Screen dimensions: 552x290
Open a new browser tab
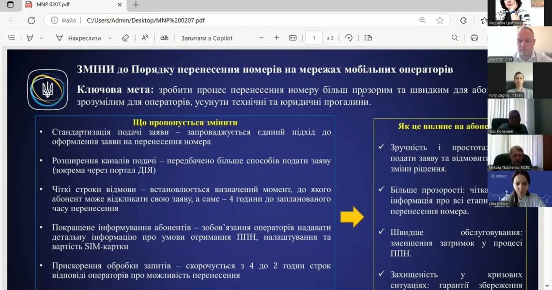pyautogui.click(x=136, y=4)
